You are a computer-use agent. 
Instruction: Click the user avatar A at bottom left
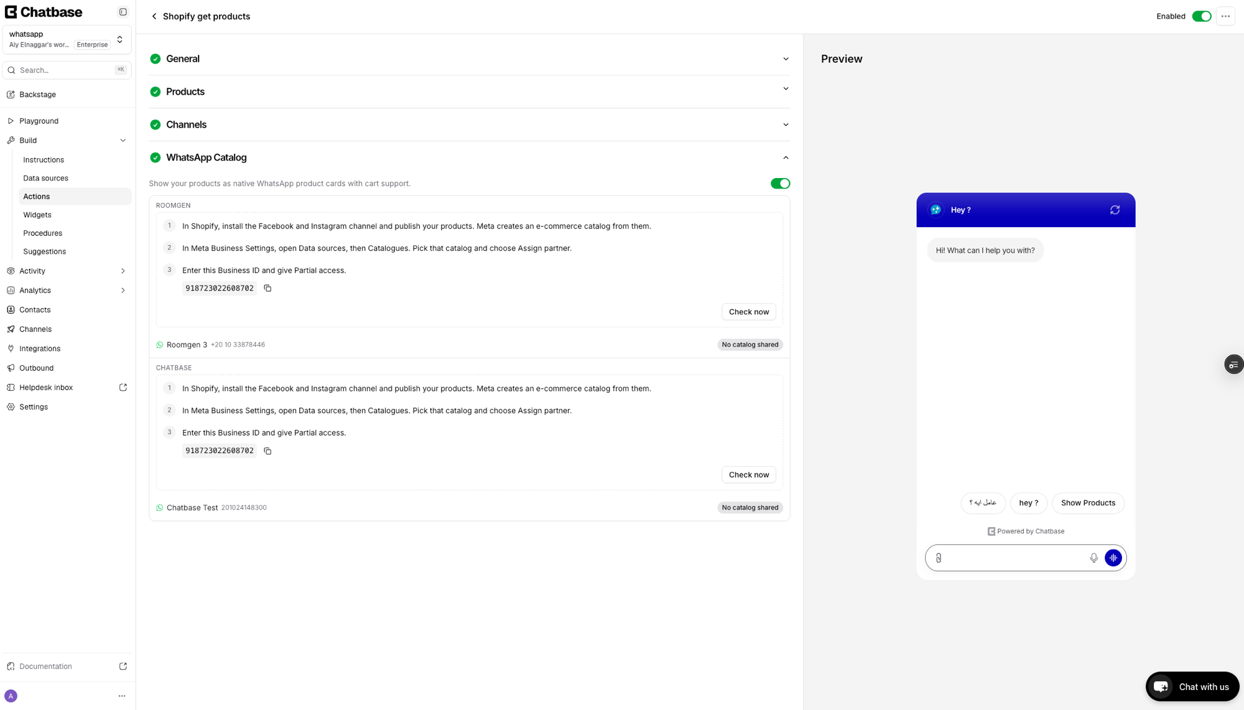(11, 696)
